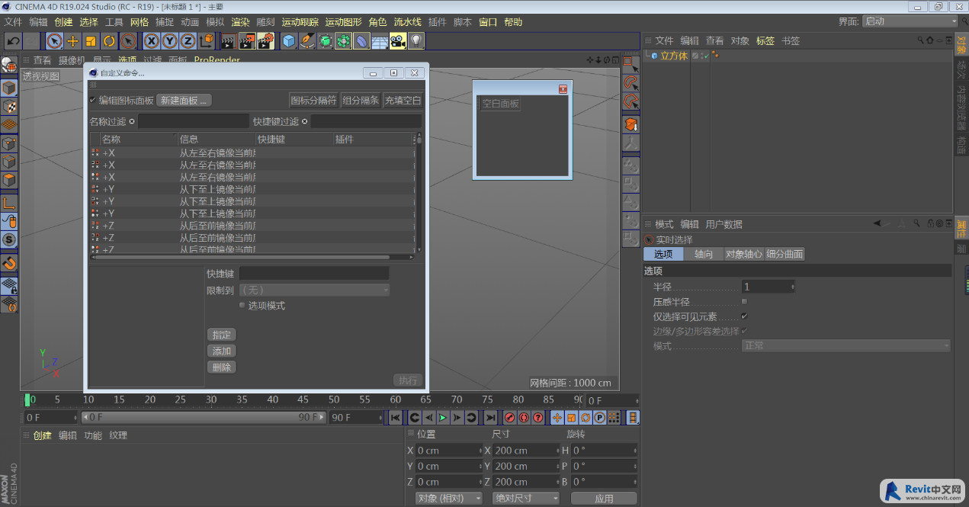This screenshot has height=507, width=969.
Task: Click the Go to End of animation button
Action: pos(490,418)
